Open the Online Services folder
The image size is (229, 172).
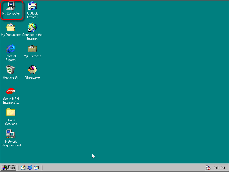[11, 113]
